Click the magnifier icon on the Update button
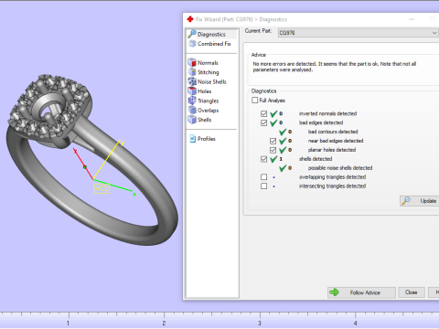The image size is (439, 329). (x=406, y=201)
